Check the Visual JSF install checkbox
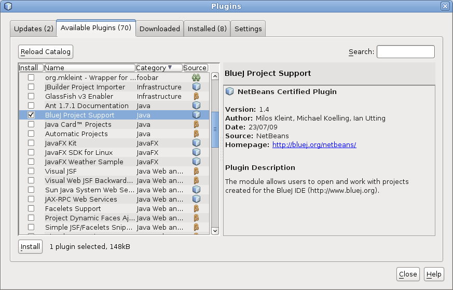Viewport: 453px width, 290px height. pyautogui.click(x=31, y=171)
